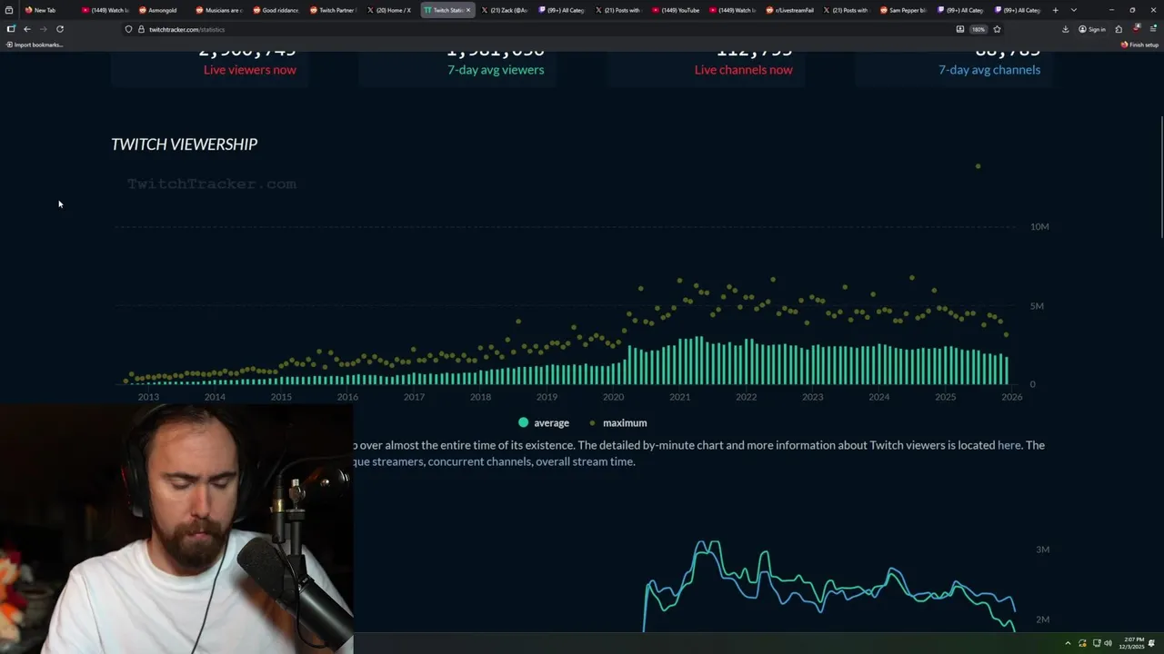
Task: Open the clock showing 2:07 PM
Action: (x=1131, y=643)
